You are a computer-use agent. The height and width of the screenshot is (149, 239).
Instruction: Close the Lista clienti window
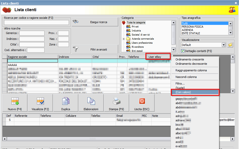coord(236,3)
